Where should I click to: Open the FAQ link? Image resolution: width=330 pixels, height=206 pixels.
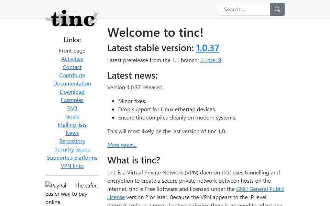72,108
